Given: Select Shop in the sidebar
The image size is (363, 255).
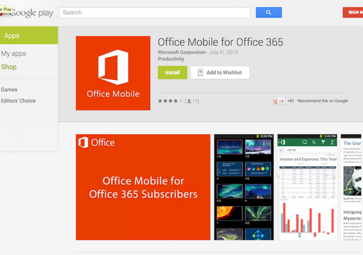Looking at the screenshot, I should click(x=9, y=67).
